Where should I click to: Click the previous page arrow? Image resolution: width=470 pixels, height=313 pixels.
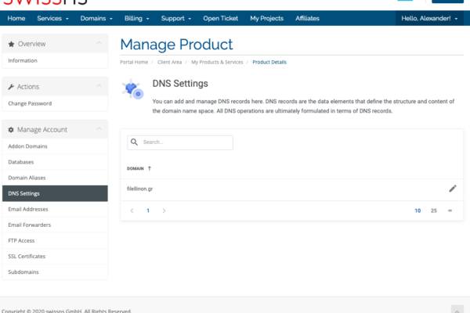point(132,210)
